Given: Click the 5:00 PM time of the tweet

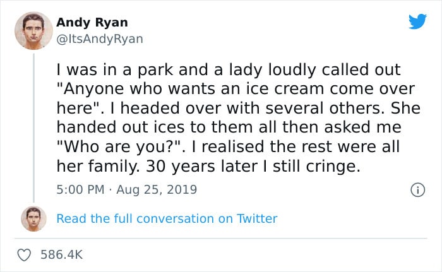Looking at the screenshot, I should point(80,189).
